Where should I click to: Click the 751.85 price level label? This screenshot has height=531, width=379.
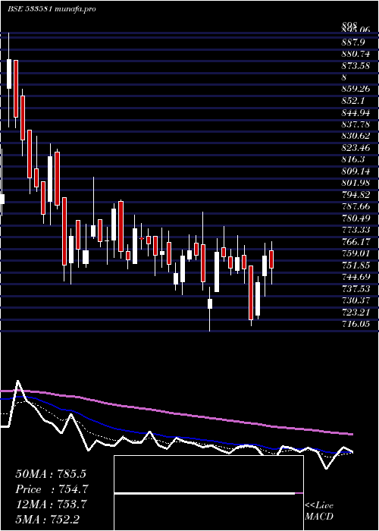coord(356,265)
